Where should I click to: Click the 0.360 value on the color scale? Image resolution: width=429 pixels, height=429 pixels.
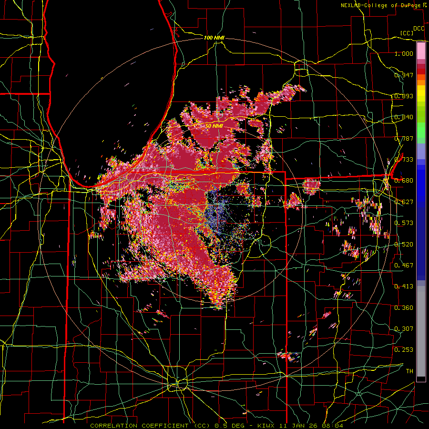(404, 308)
